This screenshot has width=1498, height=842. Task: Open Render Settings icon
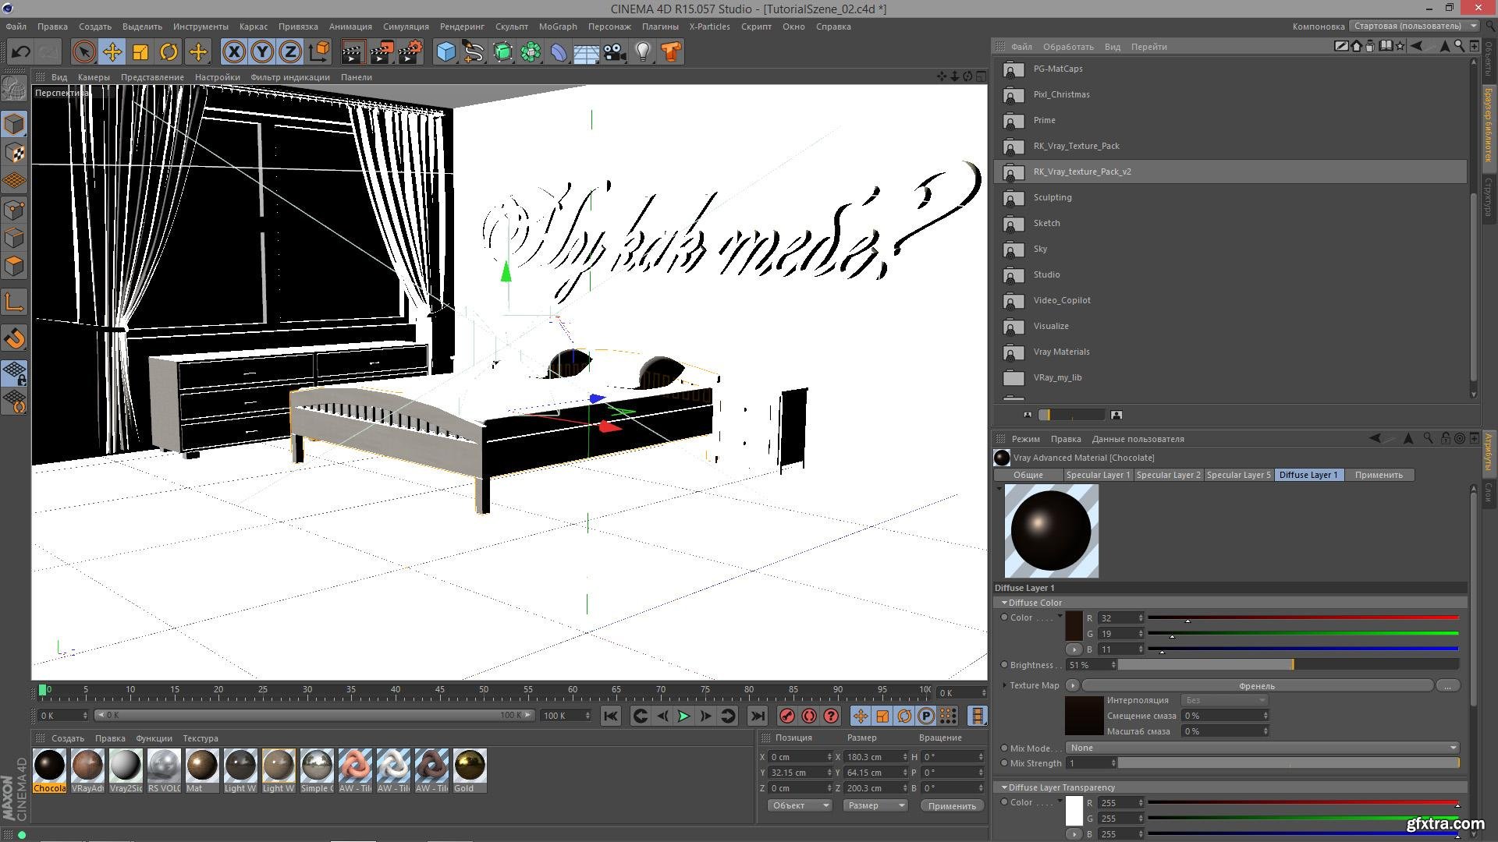(x=410, y=52)
